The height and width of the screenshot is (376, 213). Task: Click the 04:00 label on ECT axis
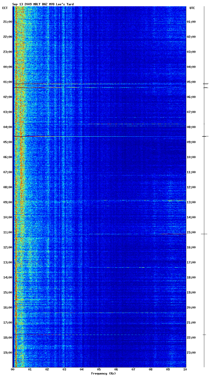click(x=7, y=127)
